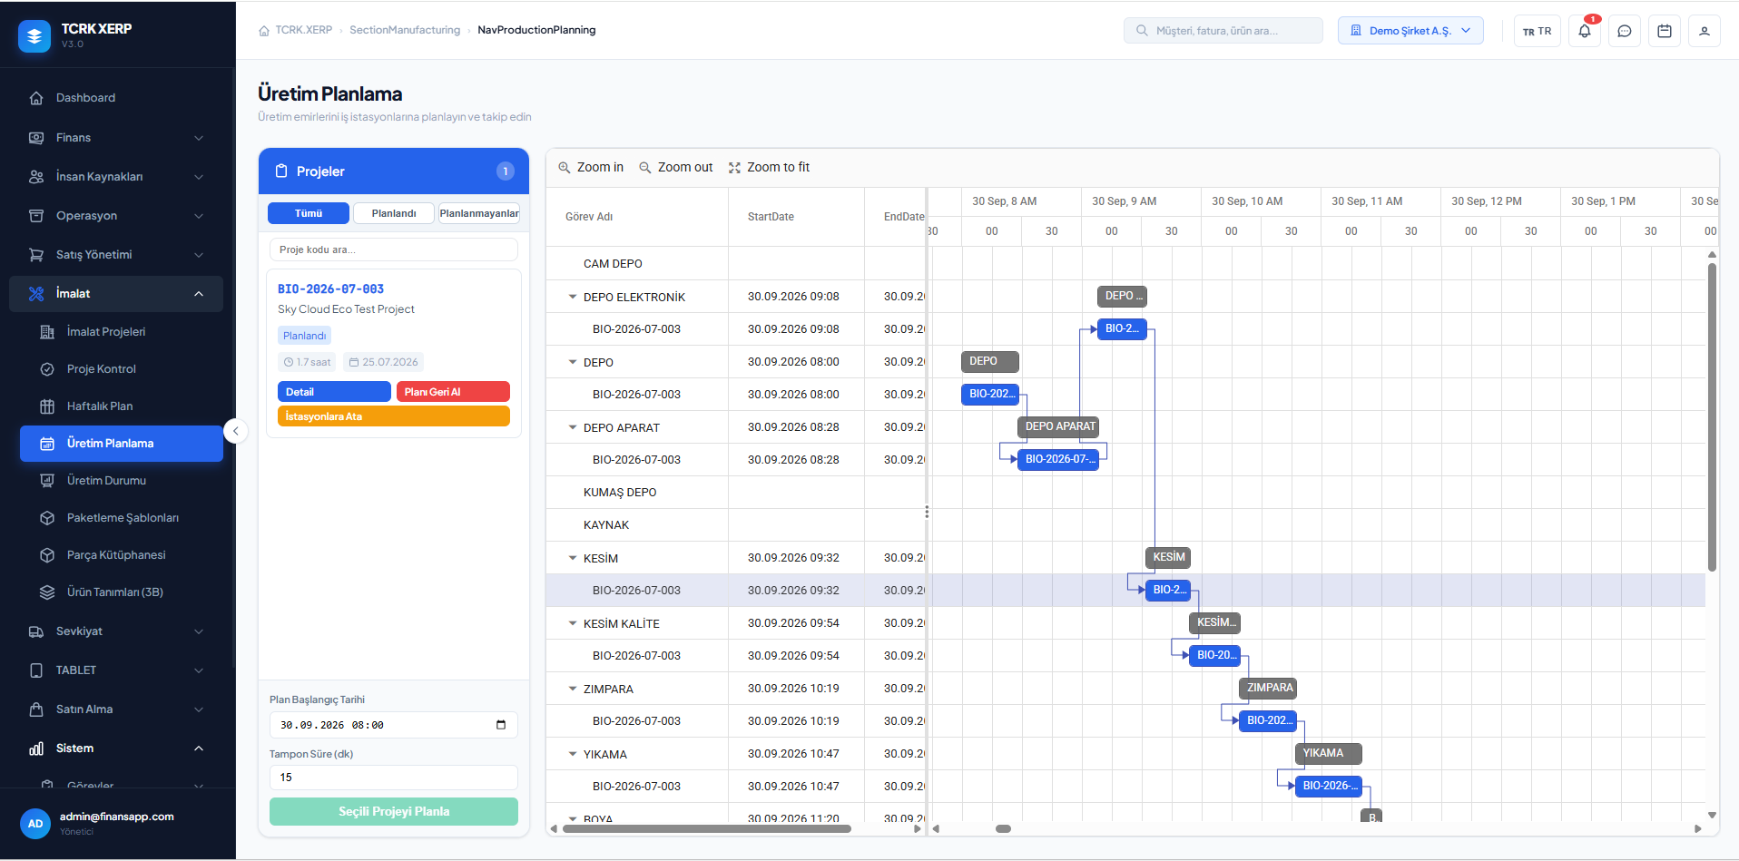The width and height of the screenshot is (1739, 861).
Task: Click the DEPO APARAT gray bar in Gantt
Action: (1059, 426)
